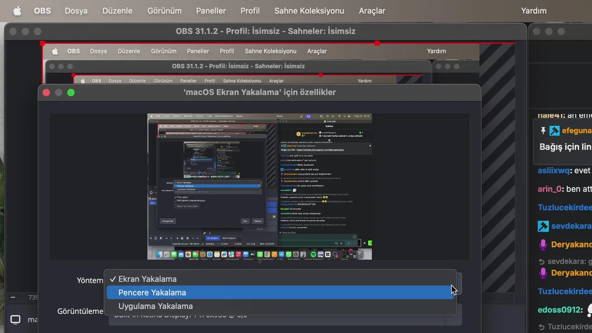592x333 pixels.
Task: Click the Yöntem label in properties dialog
Action: pos(90,280)
